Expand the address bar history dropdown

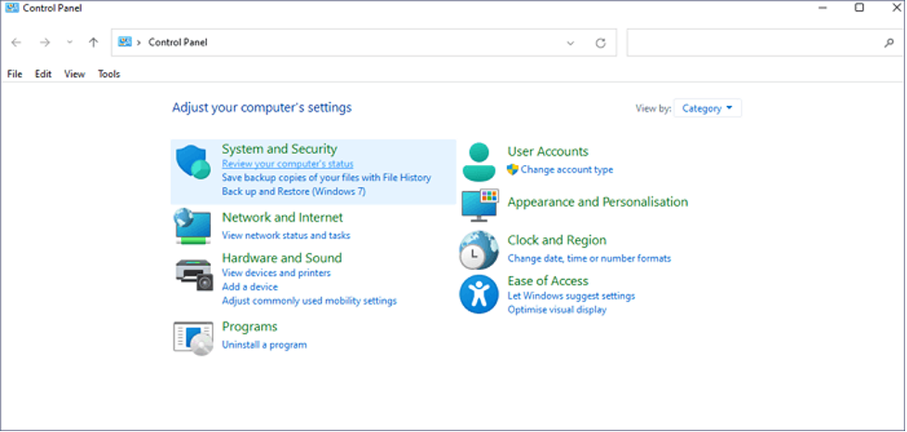coord(570,43)
